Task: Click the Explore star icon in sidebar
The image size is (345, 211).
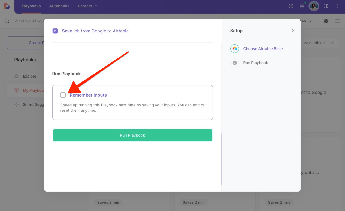Action: coord(16,76)
